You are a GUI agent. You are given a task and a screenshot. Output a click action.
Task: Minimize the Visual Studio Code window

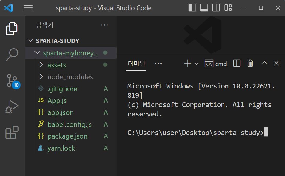pos(244,8)
